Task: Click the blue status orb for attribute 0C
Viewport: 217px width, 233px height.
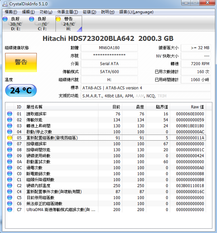Action: pyautogui.click(x=10, y=168)
